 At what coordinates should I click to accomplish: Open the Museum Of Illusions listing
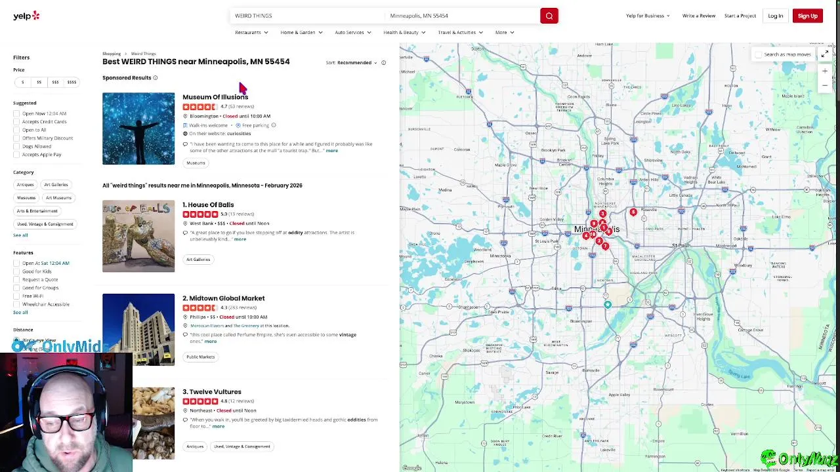coord(215,97)
